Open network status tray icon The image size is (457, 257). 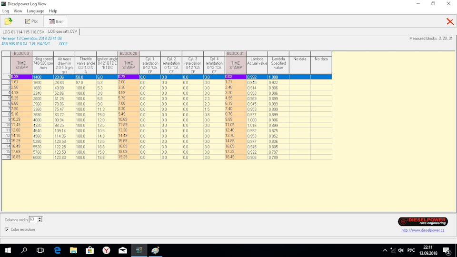click(393, 250)
